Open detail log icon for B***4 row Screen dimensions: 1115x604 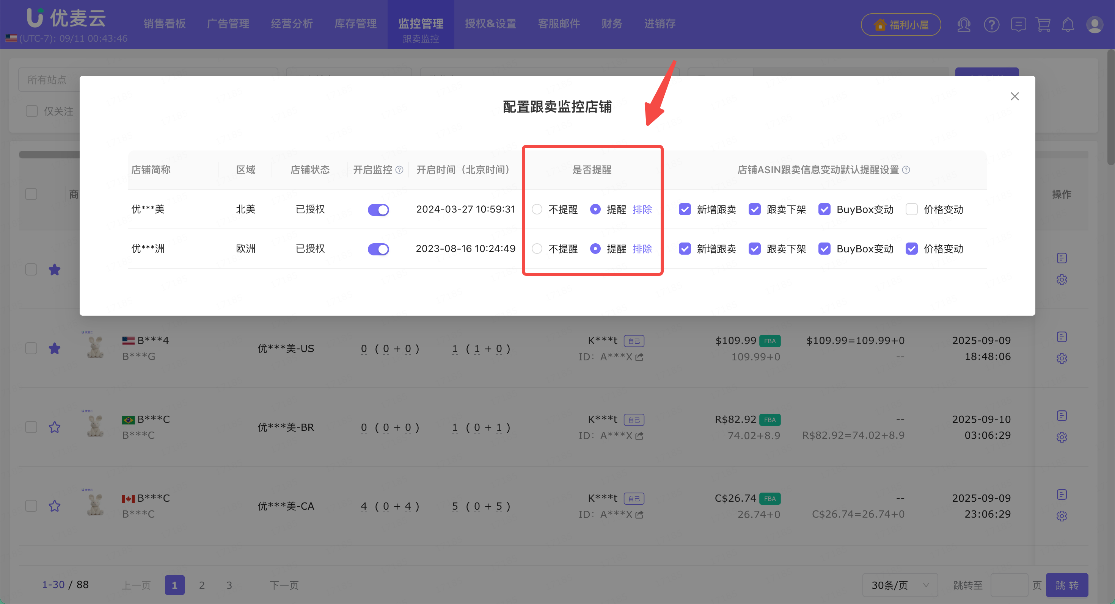[x=1061, y=337]
